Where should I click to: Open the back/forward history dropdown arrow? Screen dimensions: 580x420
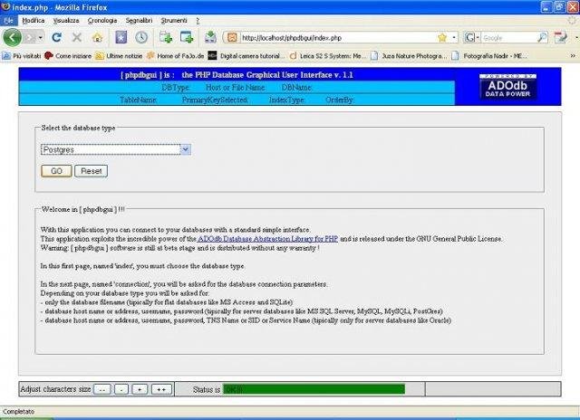coord(40,38)
